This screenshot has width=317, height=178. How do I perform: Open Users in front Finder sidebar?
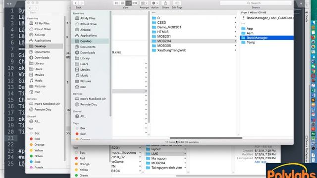[84, 64]
